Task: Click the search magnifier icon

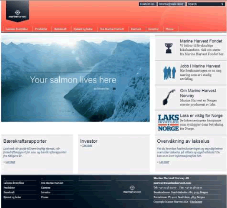Action: (x=222, y=4)
